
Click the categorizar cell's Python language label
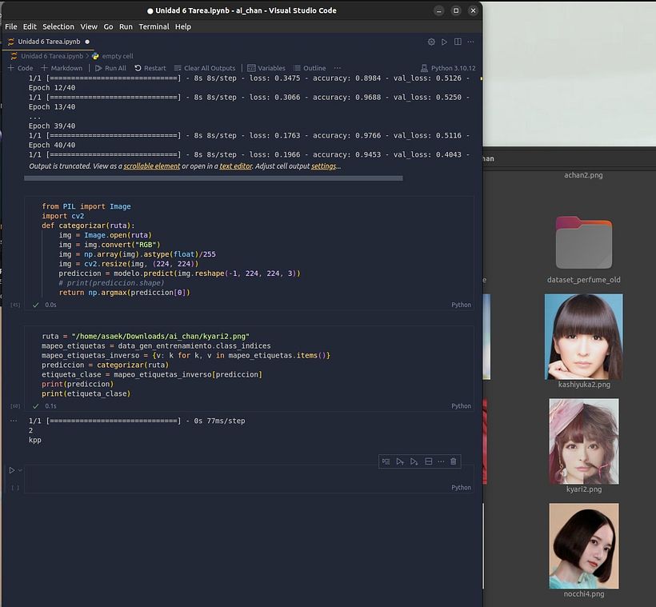pos(461,305)
